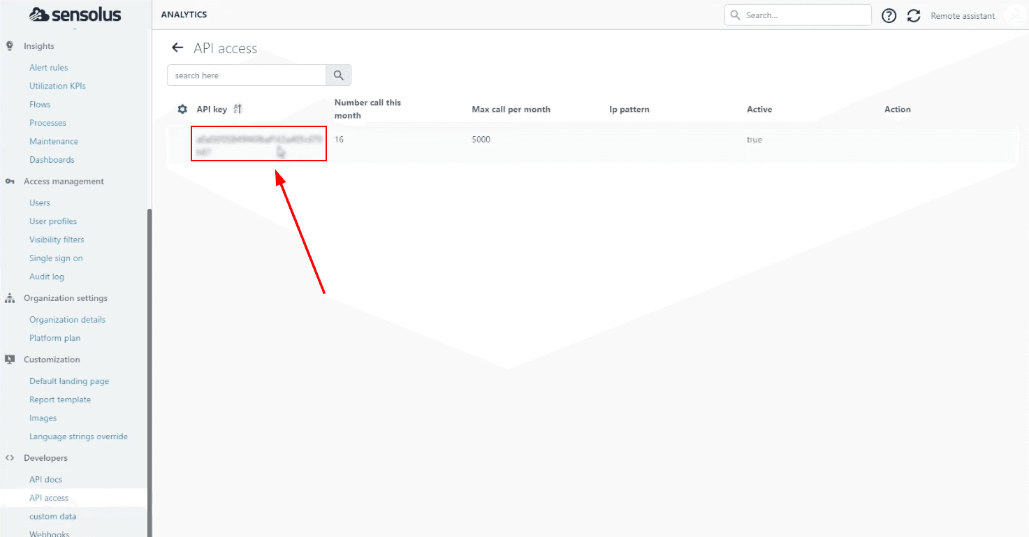Image resolution: width=1029 pixels, height=537 pixels.
Task: Open the help question mark icon
Action: pos(889,15)
